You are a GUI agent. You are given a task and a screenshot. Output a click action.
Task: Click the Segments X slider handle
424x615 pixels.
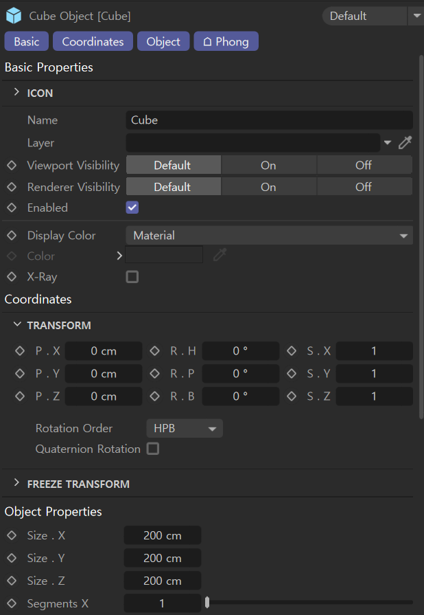point(207,603)
